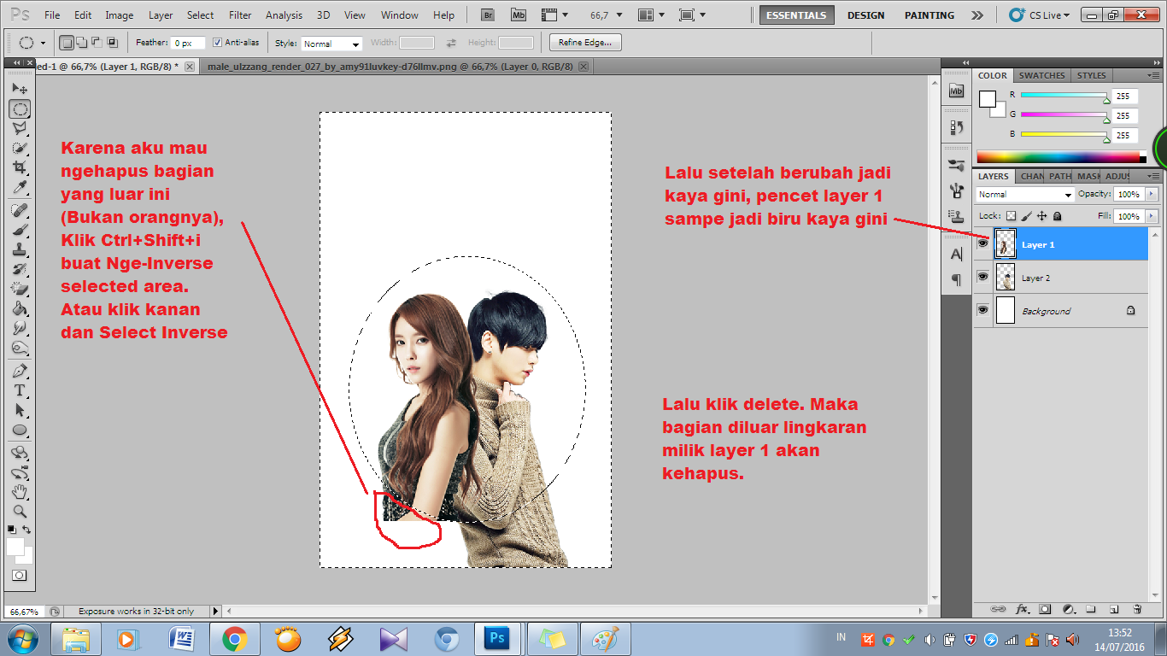Create a new layer icon

[1114, 609]
